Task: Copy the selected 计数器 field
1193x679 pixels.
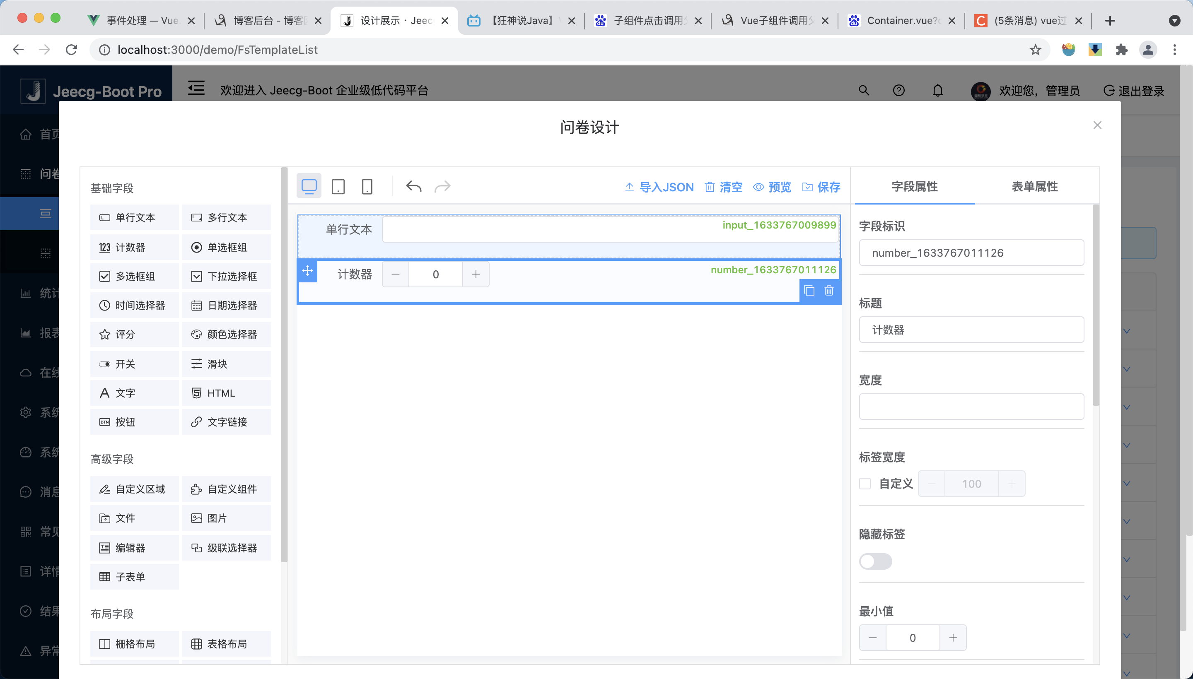Action: point(809,291)
